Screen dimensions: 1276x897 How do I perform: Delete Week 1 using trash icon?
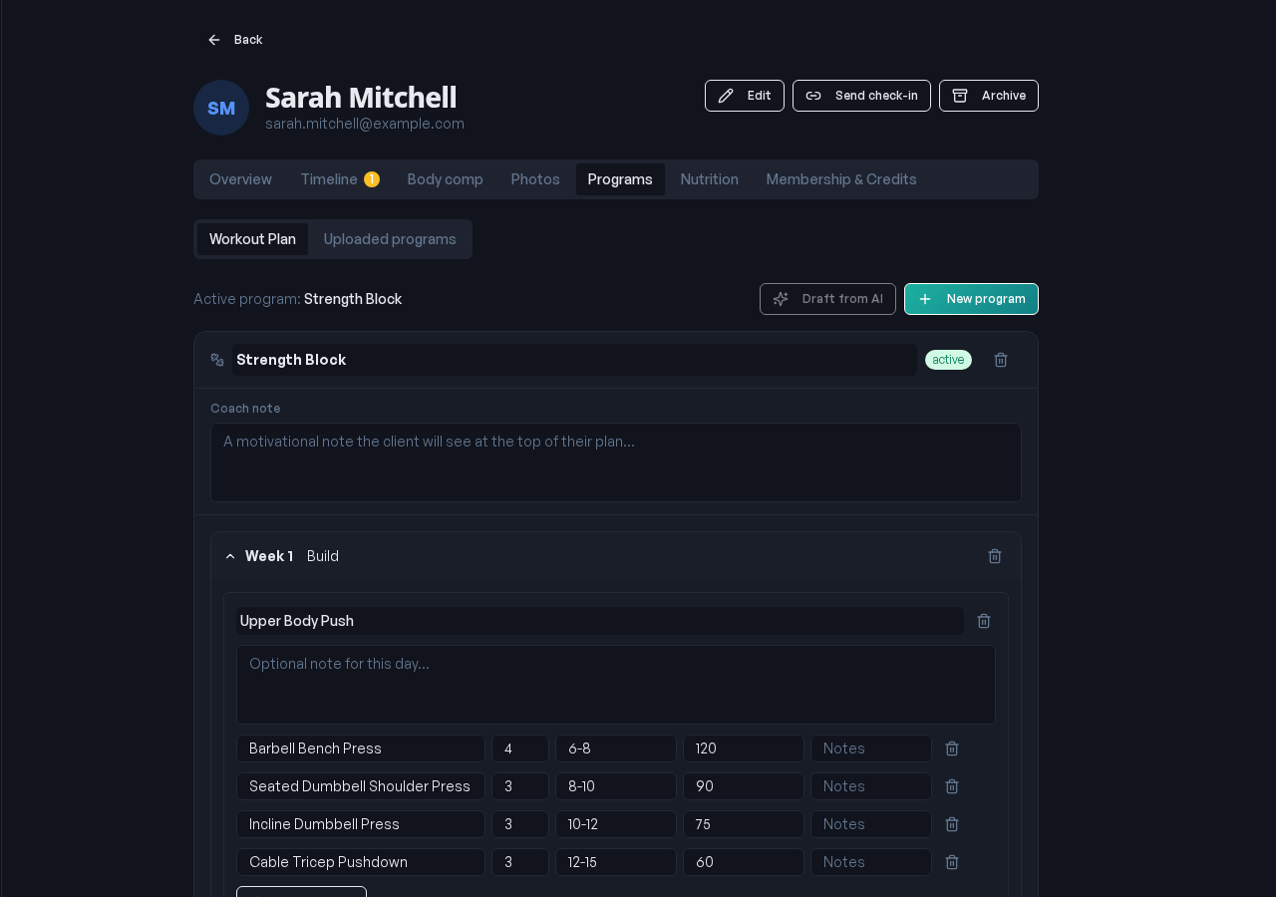click(995, 556)
